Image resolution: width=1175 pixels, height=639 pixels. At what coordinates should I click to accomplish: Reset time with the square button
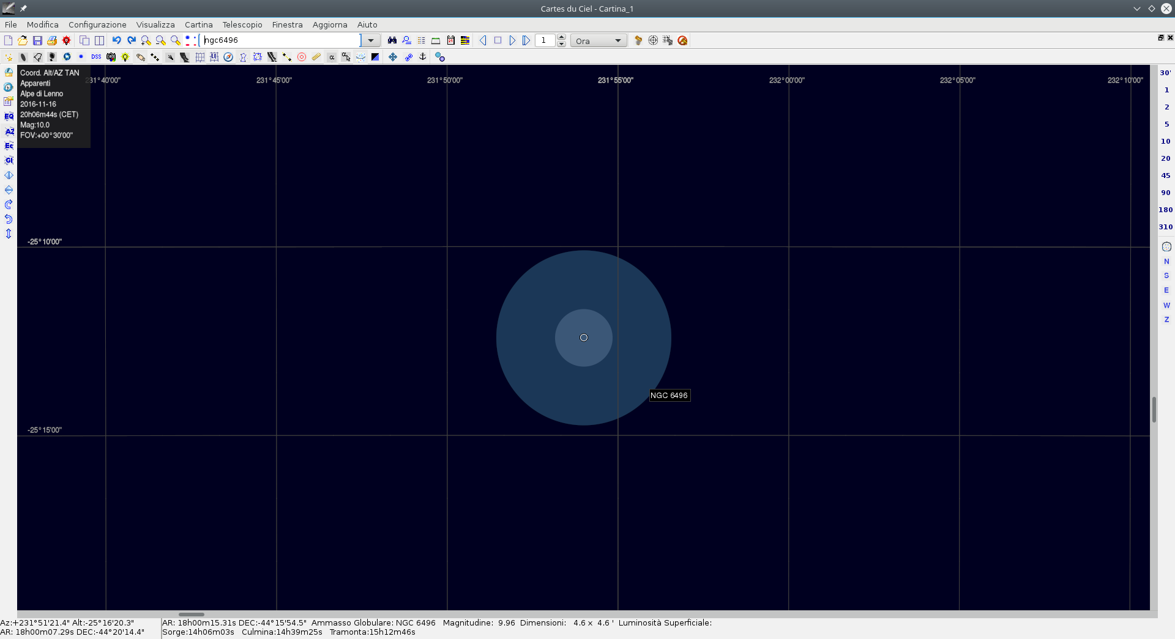(498, 40)
